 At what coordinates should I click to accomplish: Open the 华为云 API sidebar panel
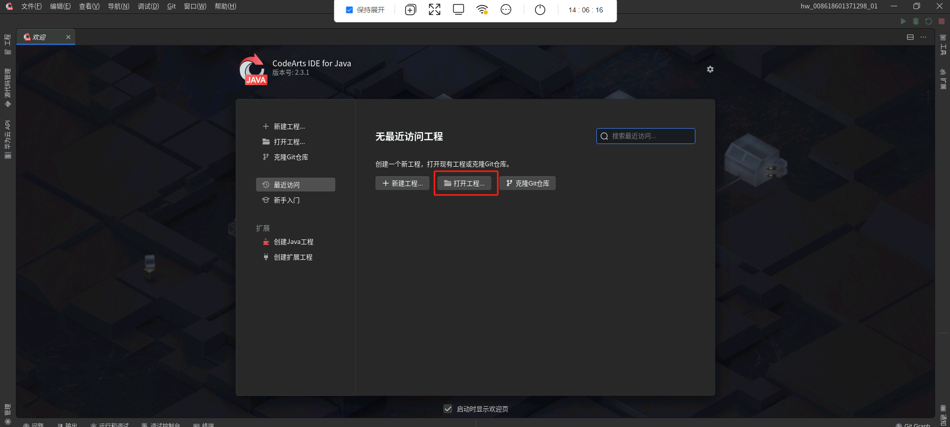[7, 139]
